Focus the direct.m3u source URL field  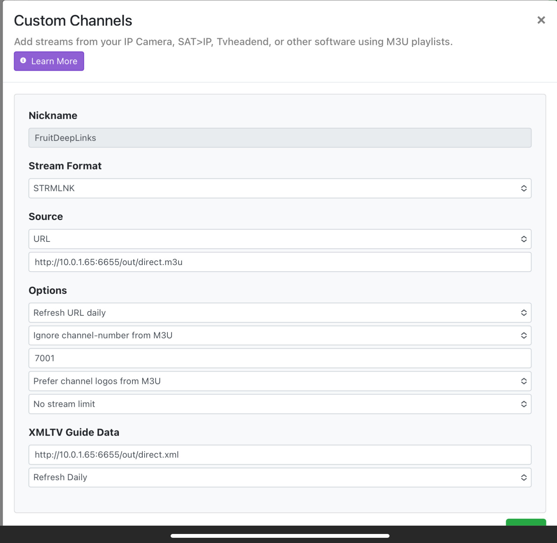(280, 262)
